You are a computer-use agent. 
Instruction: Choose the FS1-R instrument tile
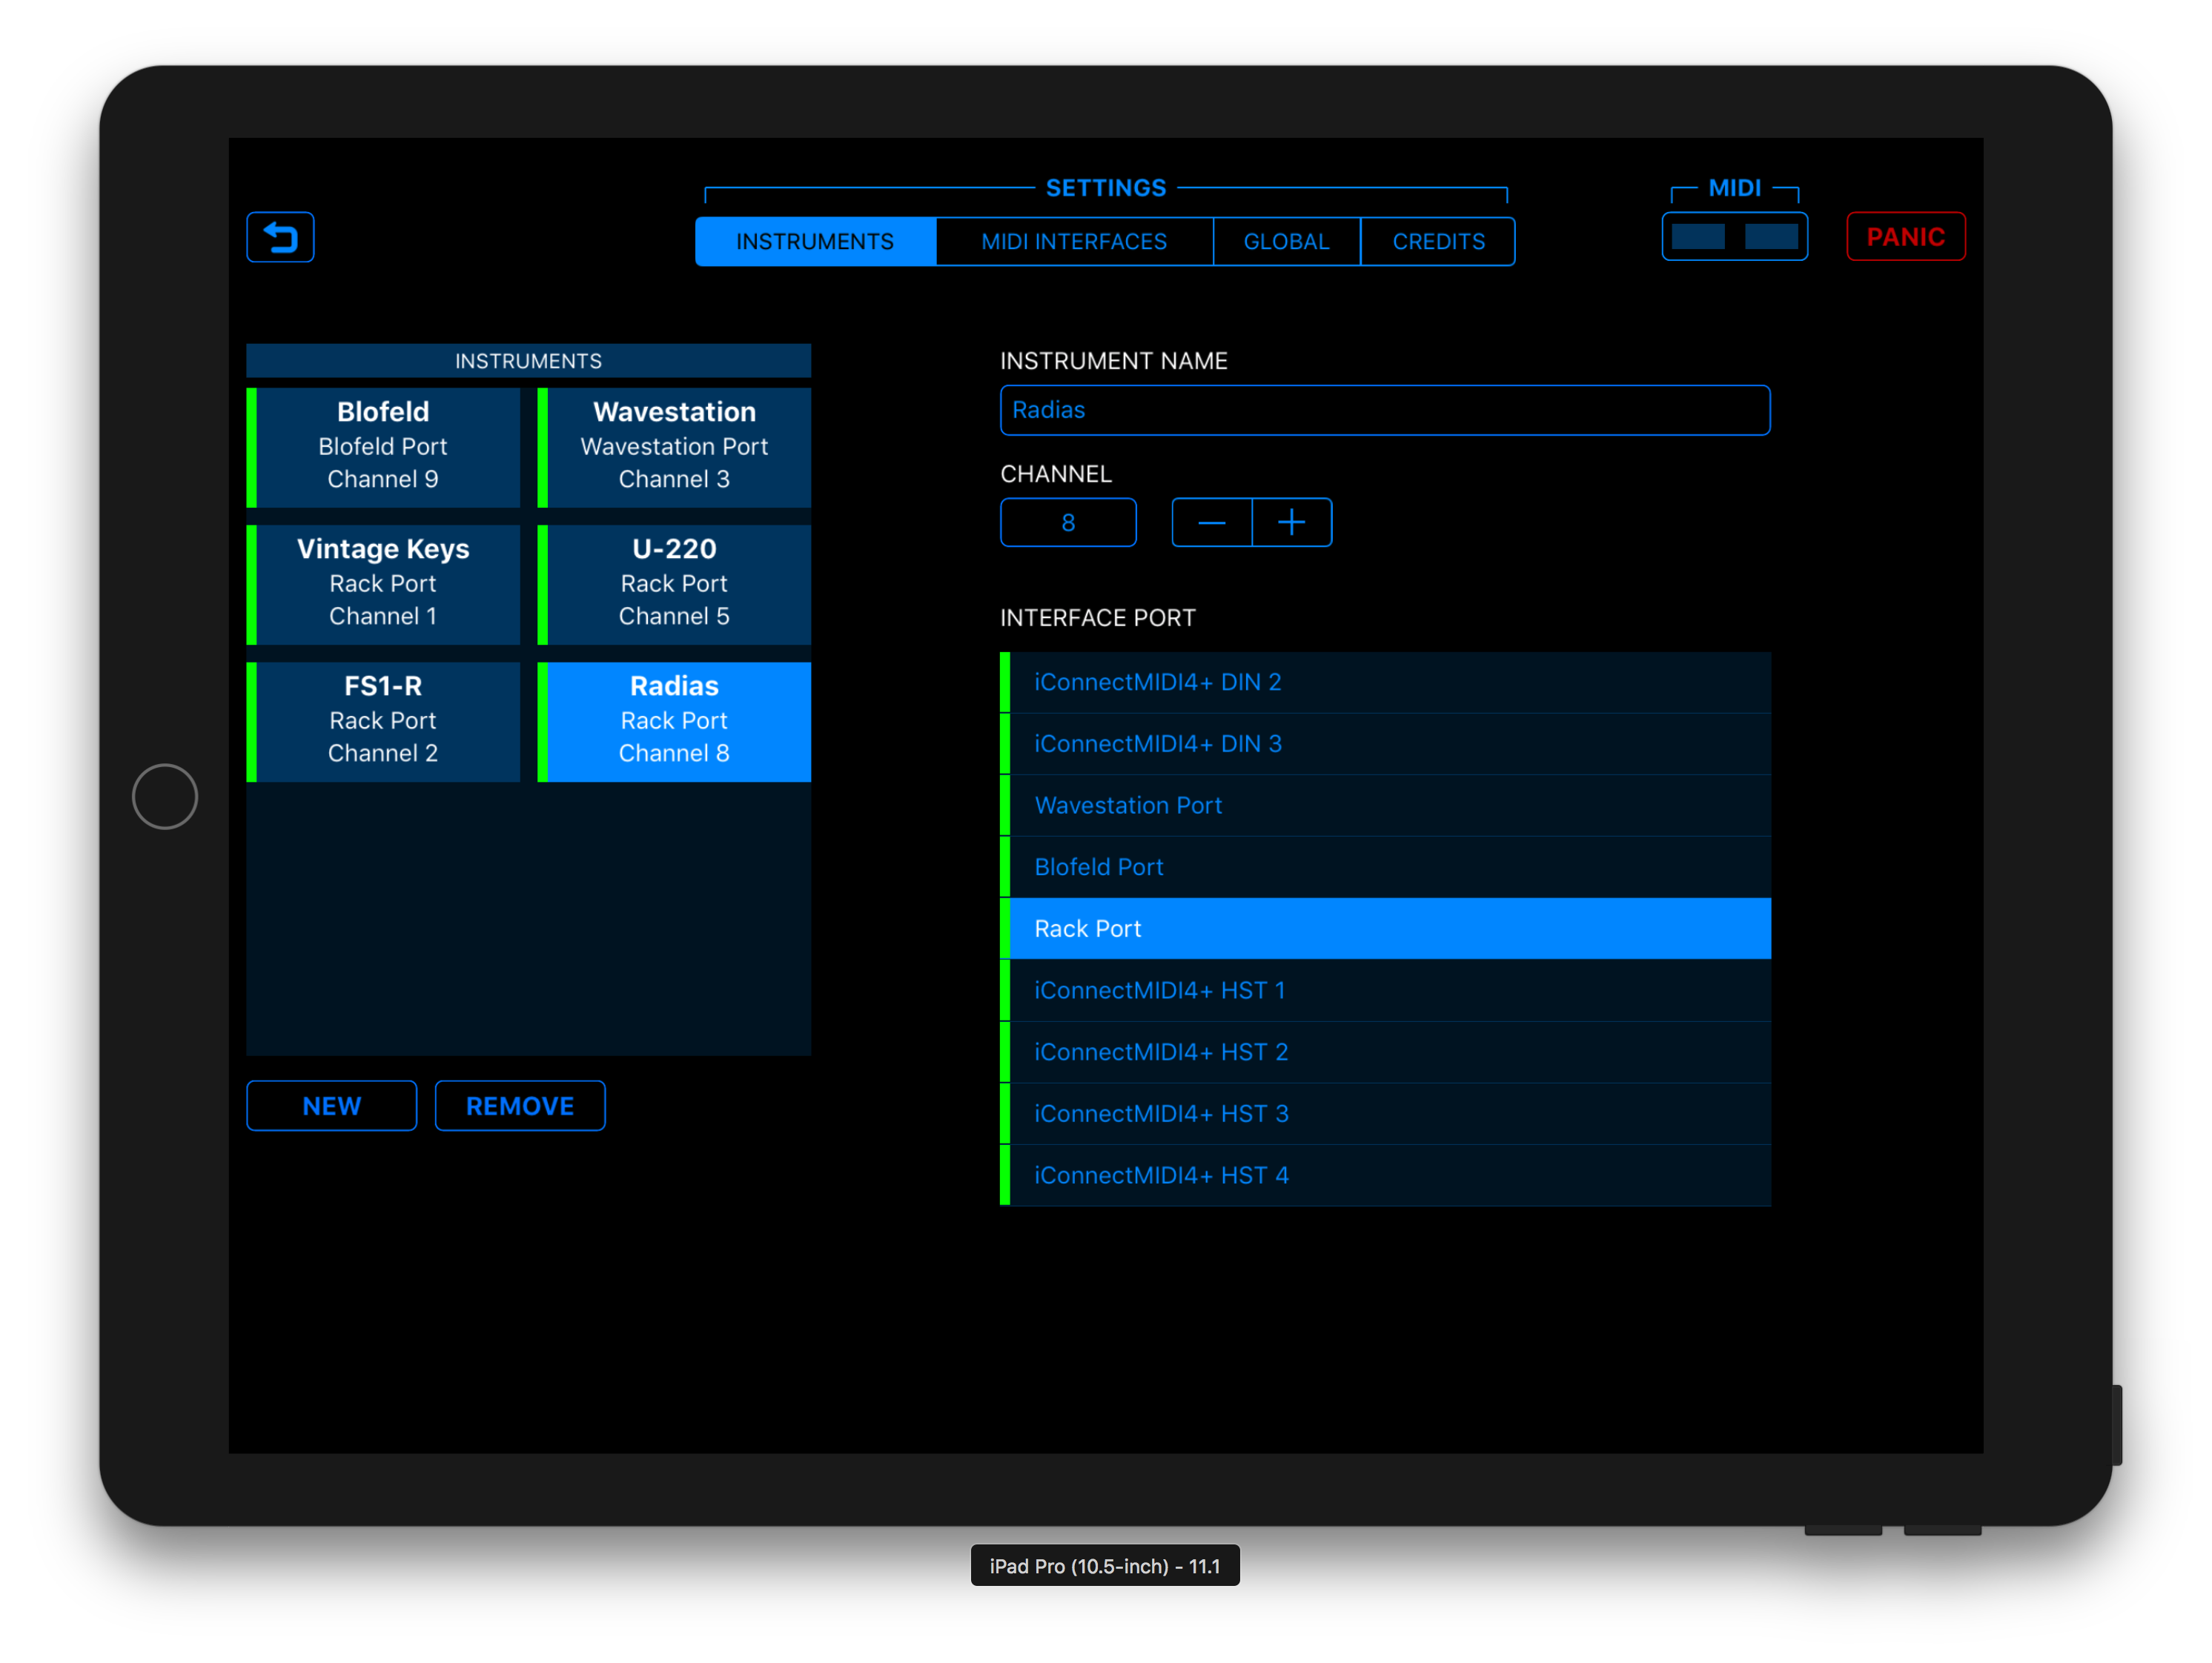pos(383,720)
